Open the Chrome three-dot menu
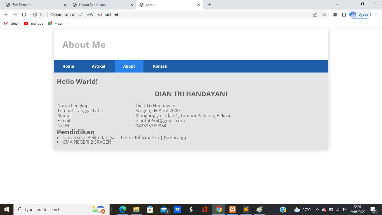The image size is (382, 215). tap(376, 15)
